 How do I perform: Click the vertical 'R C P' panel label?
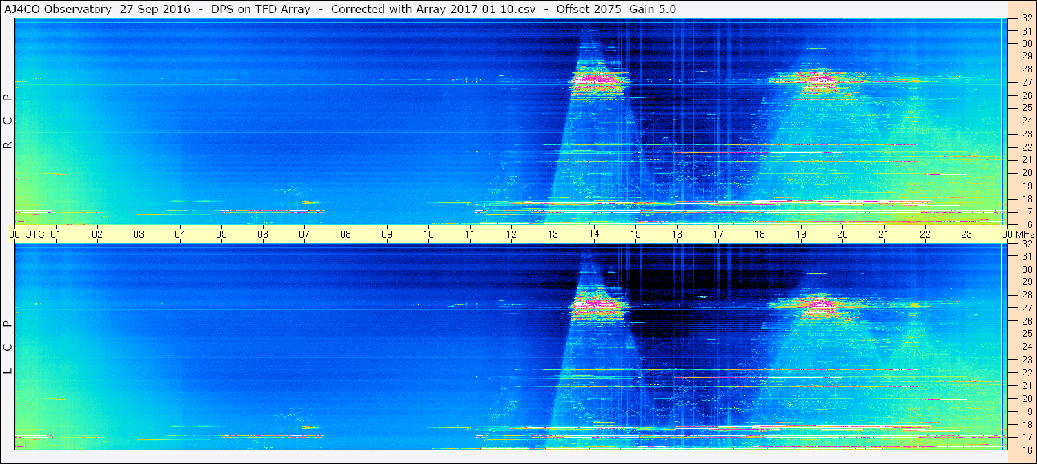pyautogui.click(x=8, y=122)
